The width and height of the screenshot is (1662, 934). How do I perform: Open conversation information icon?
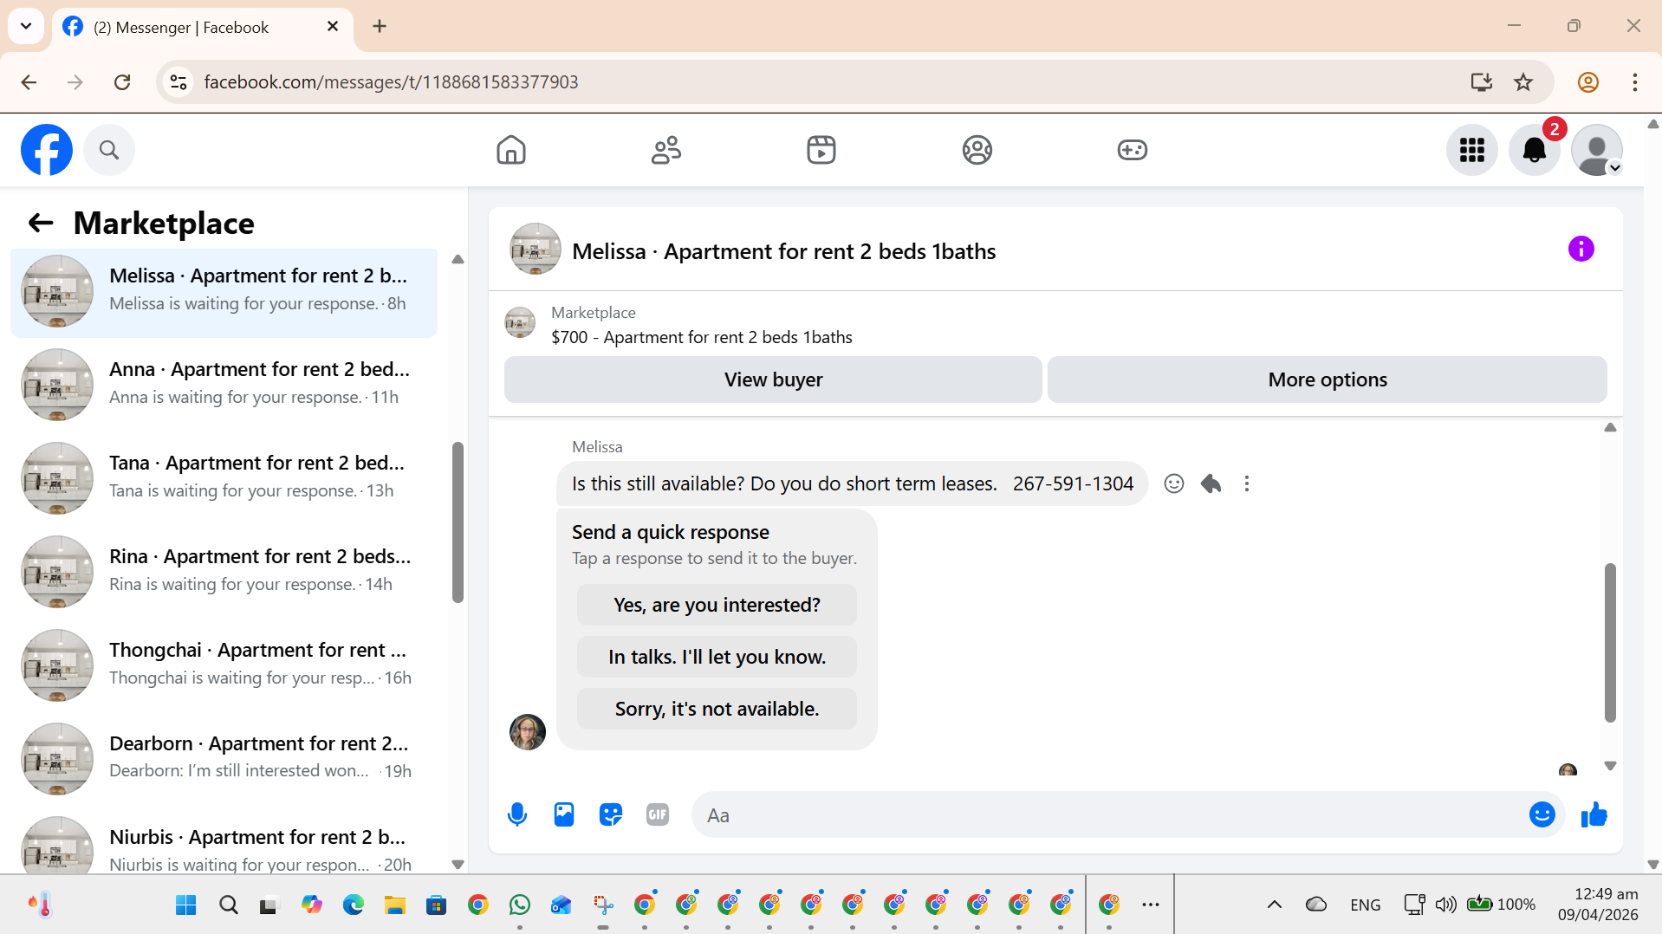point(1581,250)
